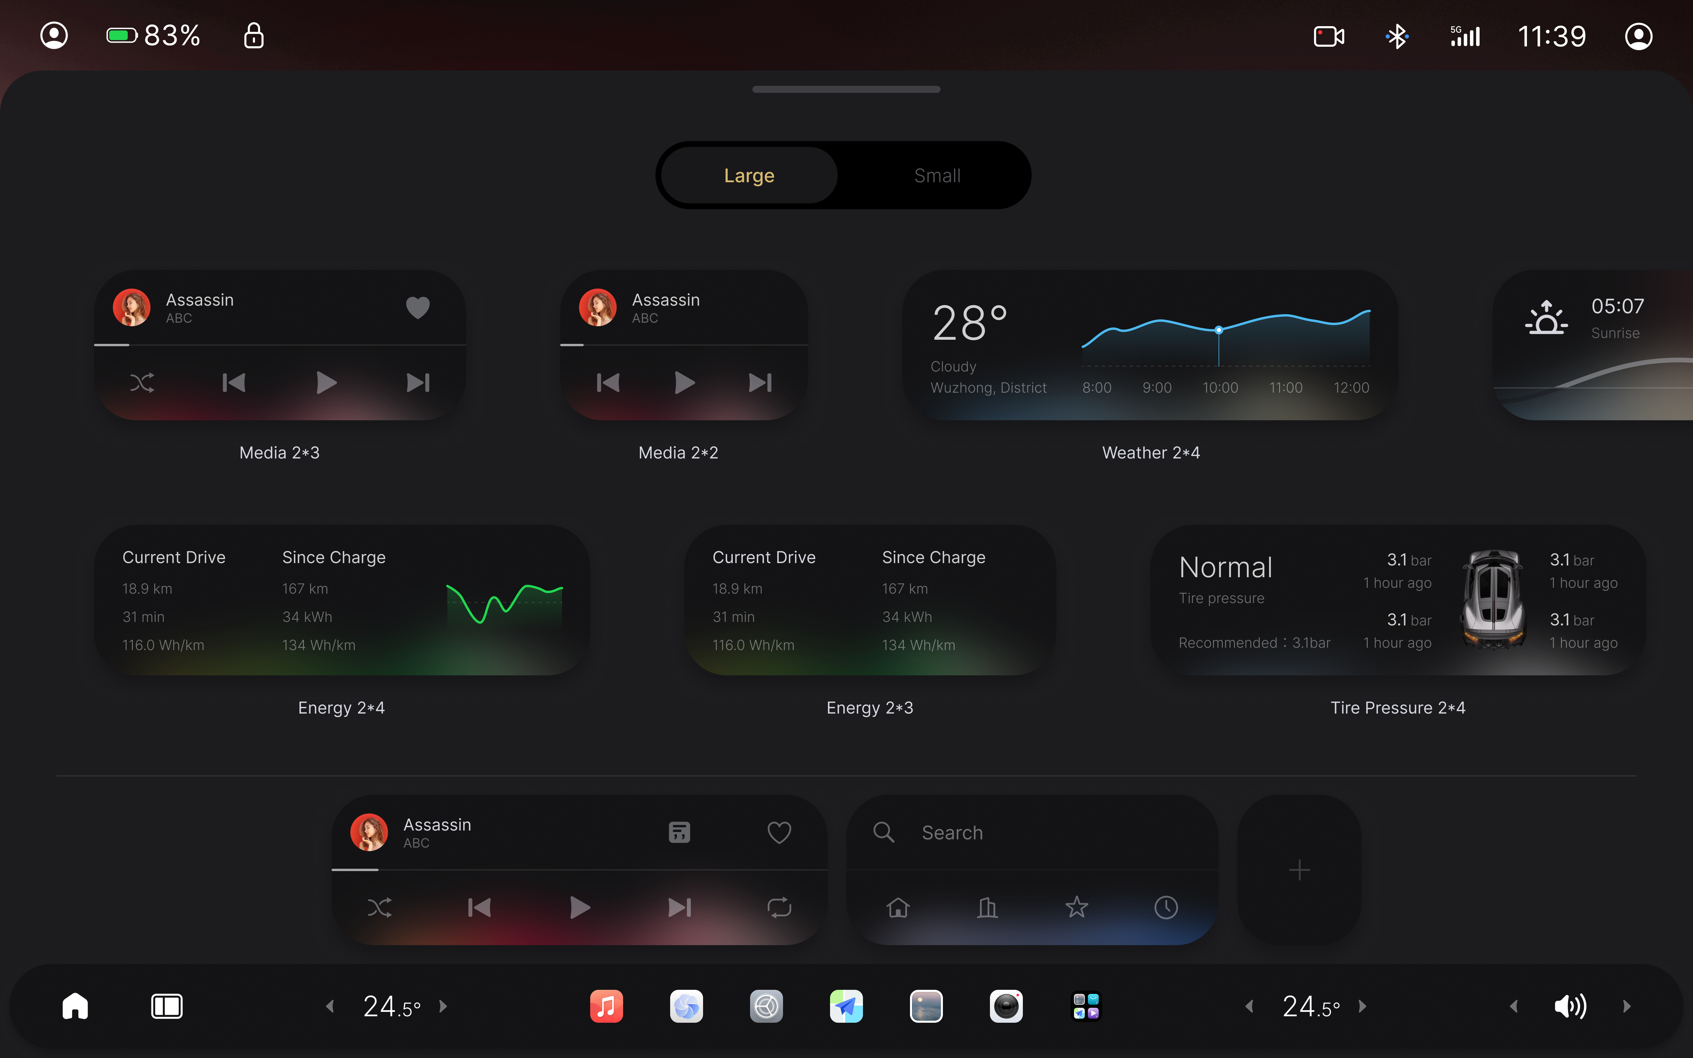
Task: Raise the volume with right arrow
Action: click(x=1627, y=1006)
